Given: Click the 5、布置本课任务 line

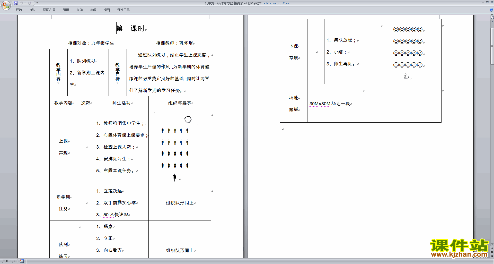Looking at the screenshot, I should (x=116, y=171).
